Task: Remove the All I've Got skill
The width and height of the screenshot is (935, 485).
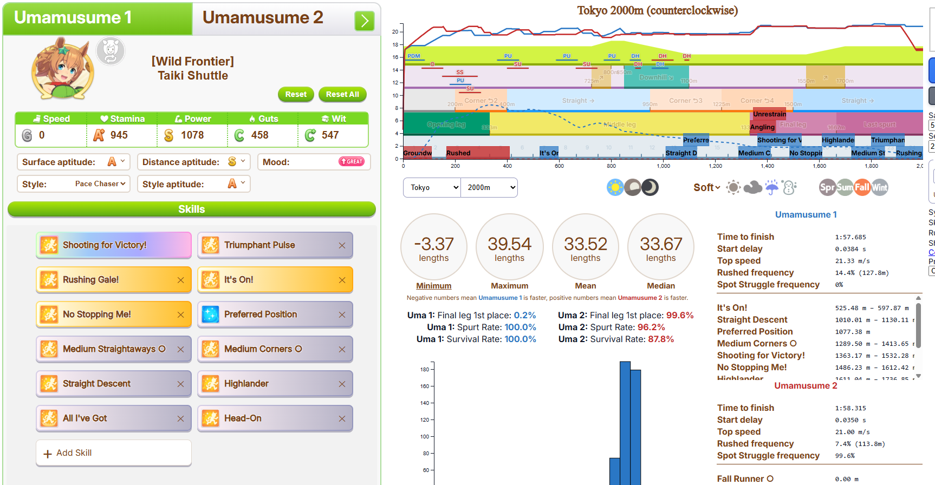Action: (180, 418)
